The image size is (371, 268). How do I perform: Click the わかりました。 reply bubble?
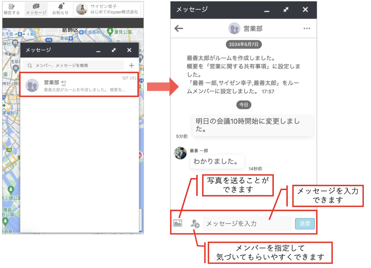[216, 161]
